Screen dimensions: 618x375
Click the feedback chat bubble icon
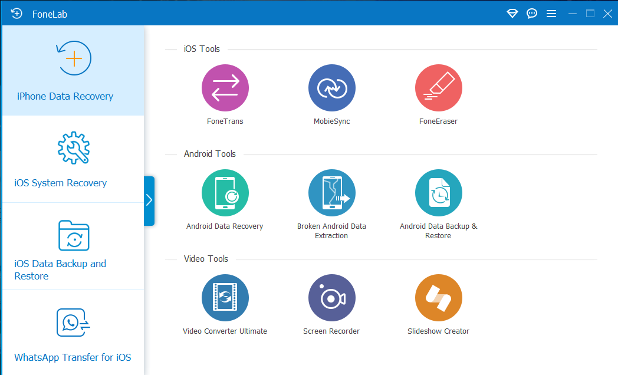[532, 14]
